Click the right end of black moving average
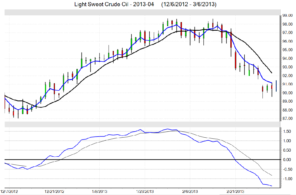Viewport: 296px width, 195px height. click(272, 73)
